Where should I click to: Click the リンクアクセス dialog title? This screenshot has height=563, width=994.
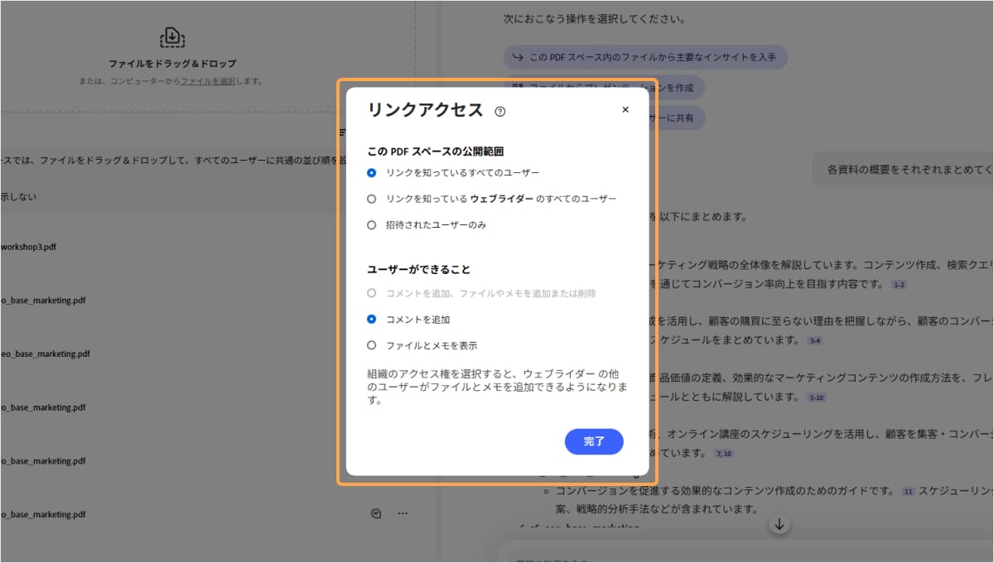[425, 110]
